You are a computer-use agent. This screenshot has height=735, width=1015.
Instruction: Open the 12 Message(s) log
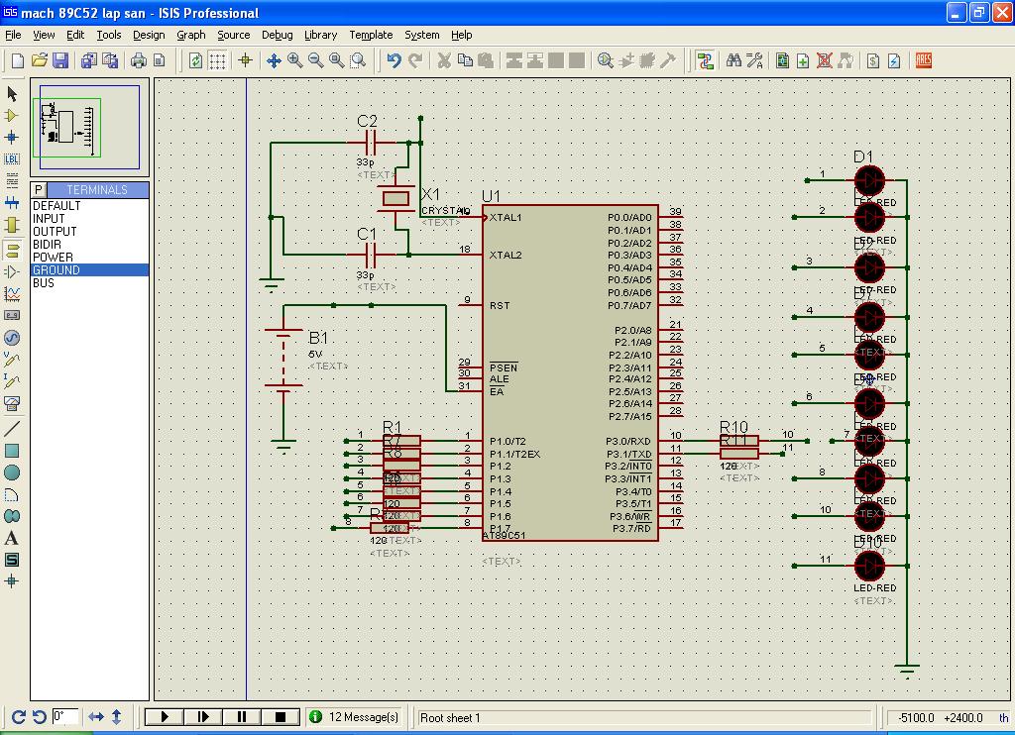(x=354, y=716)
